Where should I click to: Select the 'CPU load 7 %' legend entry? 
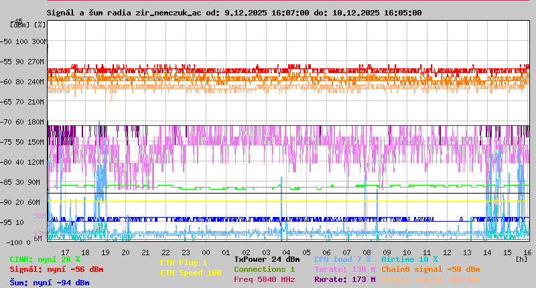pyautogui.click(x=342, y=259)
